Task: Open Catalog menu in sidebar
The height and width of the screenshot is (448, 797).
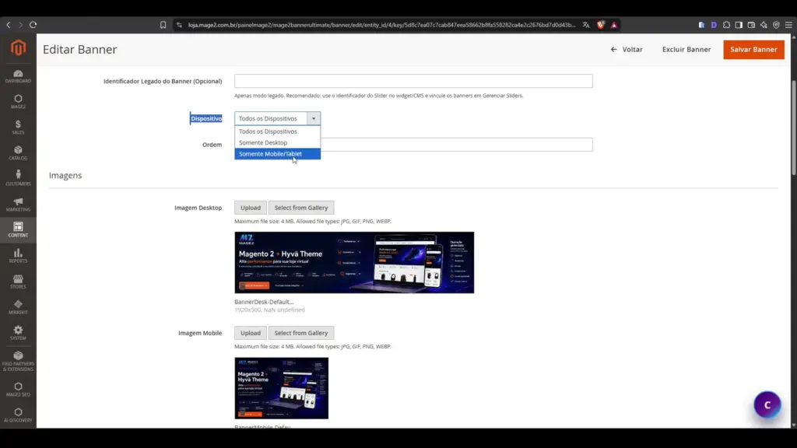Action: click(19, 153)
